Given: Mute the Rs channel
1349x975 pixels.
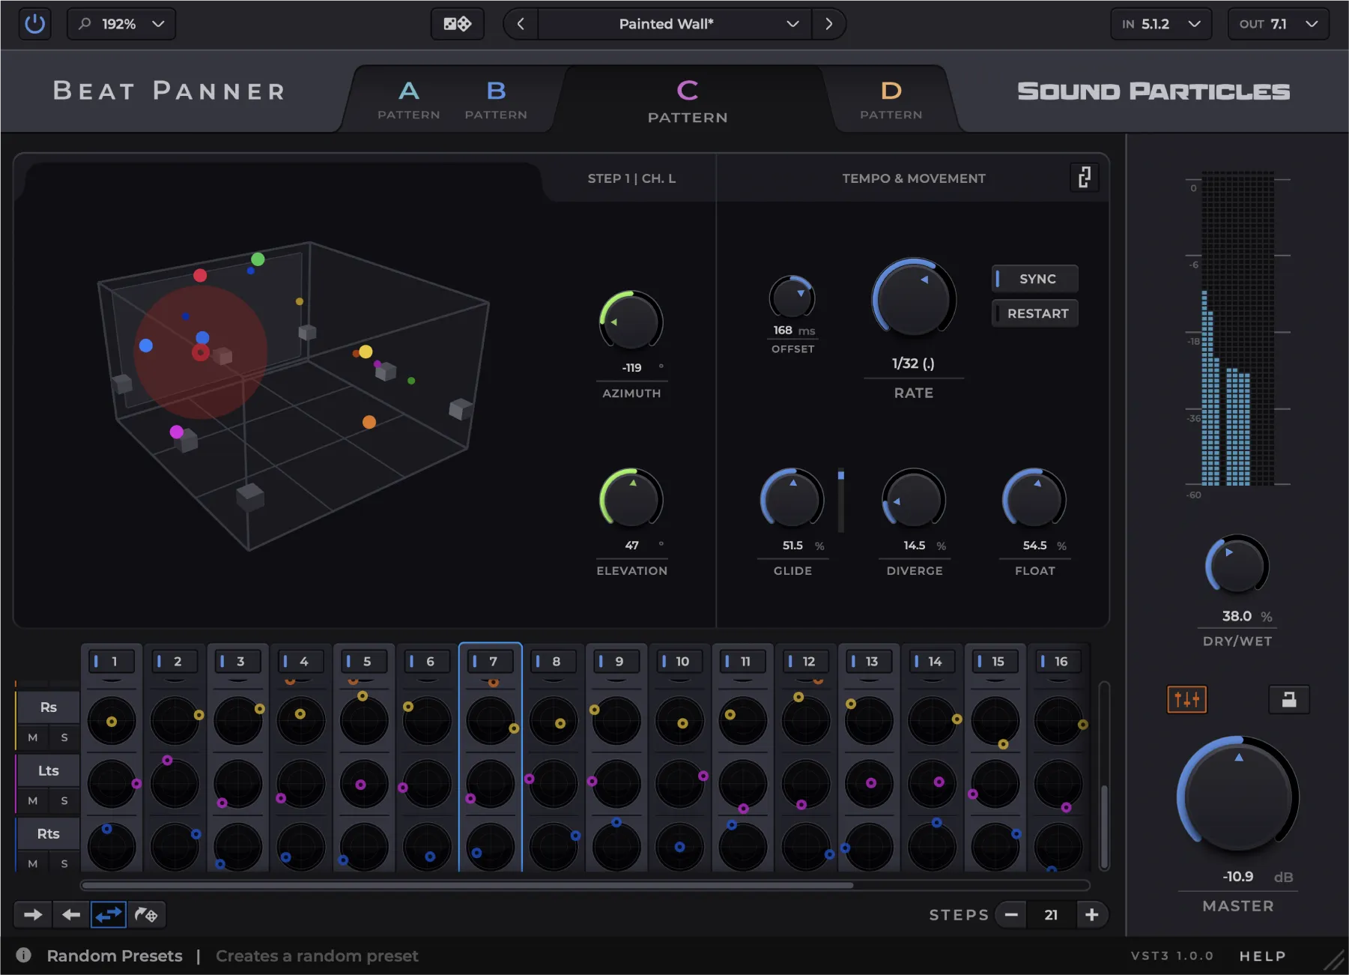Looking at the screenshot, I should pyautogui.click(x=33, y=737).
